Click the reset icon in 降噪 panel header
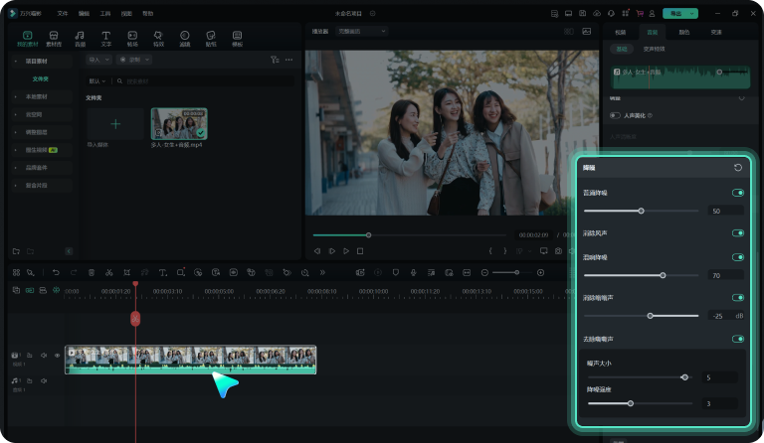This screenshot has width=764, height=443. pos(737,168)
